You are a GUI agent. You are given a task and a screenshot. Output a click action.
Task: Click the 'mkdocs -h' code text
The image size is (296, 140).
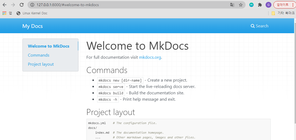pyautogui.click(x=108, y=99)
